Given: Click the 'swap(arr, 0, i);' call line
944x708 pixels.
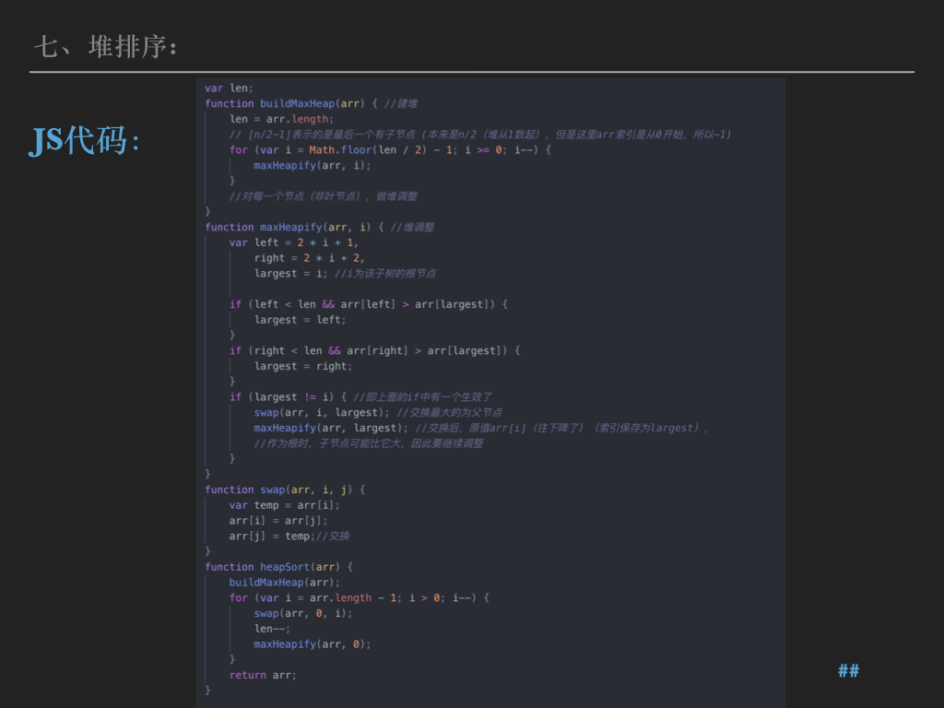Looking at the screenshot, I should pyautogui.click(x=303, y=613).
